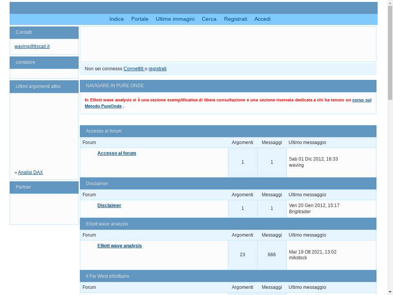
Task: Open Ultime immagini in the navigation bar
Action: pyautogui.click(x=175, y=19)
